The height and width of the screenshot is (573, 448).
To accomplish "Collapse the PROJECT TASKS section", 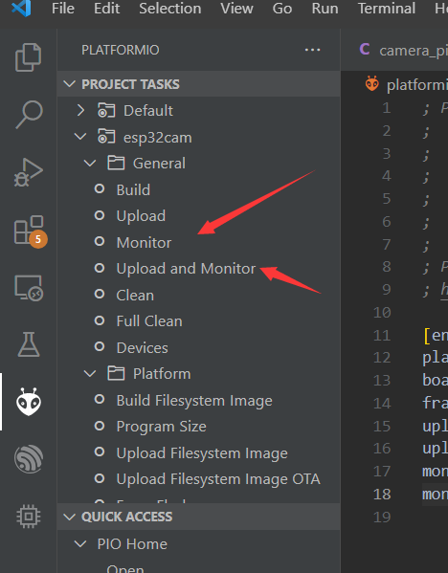I will point(70,84).
